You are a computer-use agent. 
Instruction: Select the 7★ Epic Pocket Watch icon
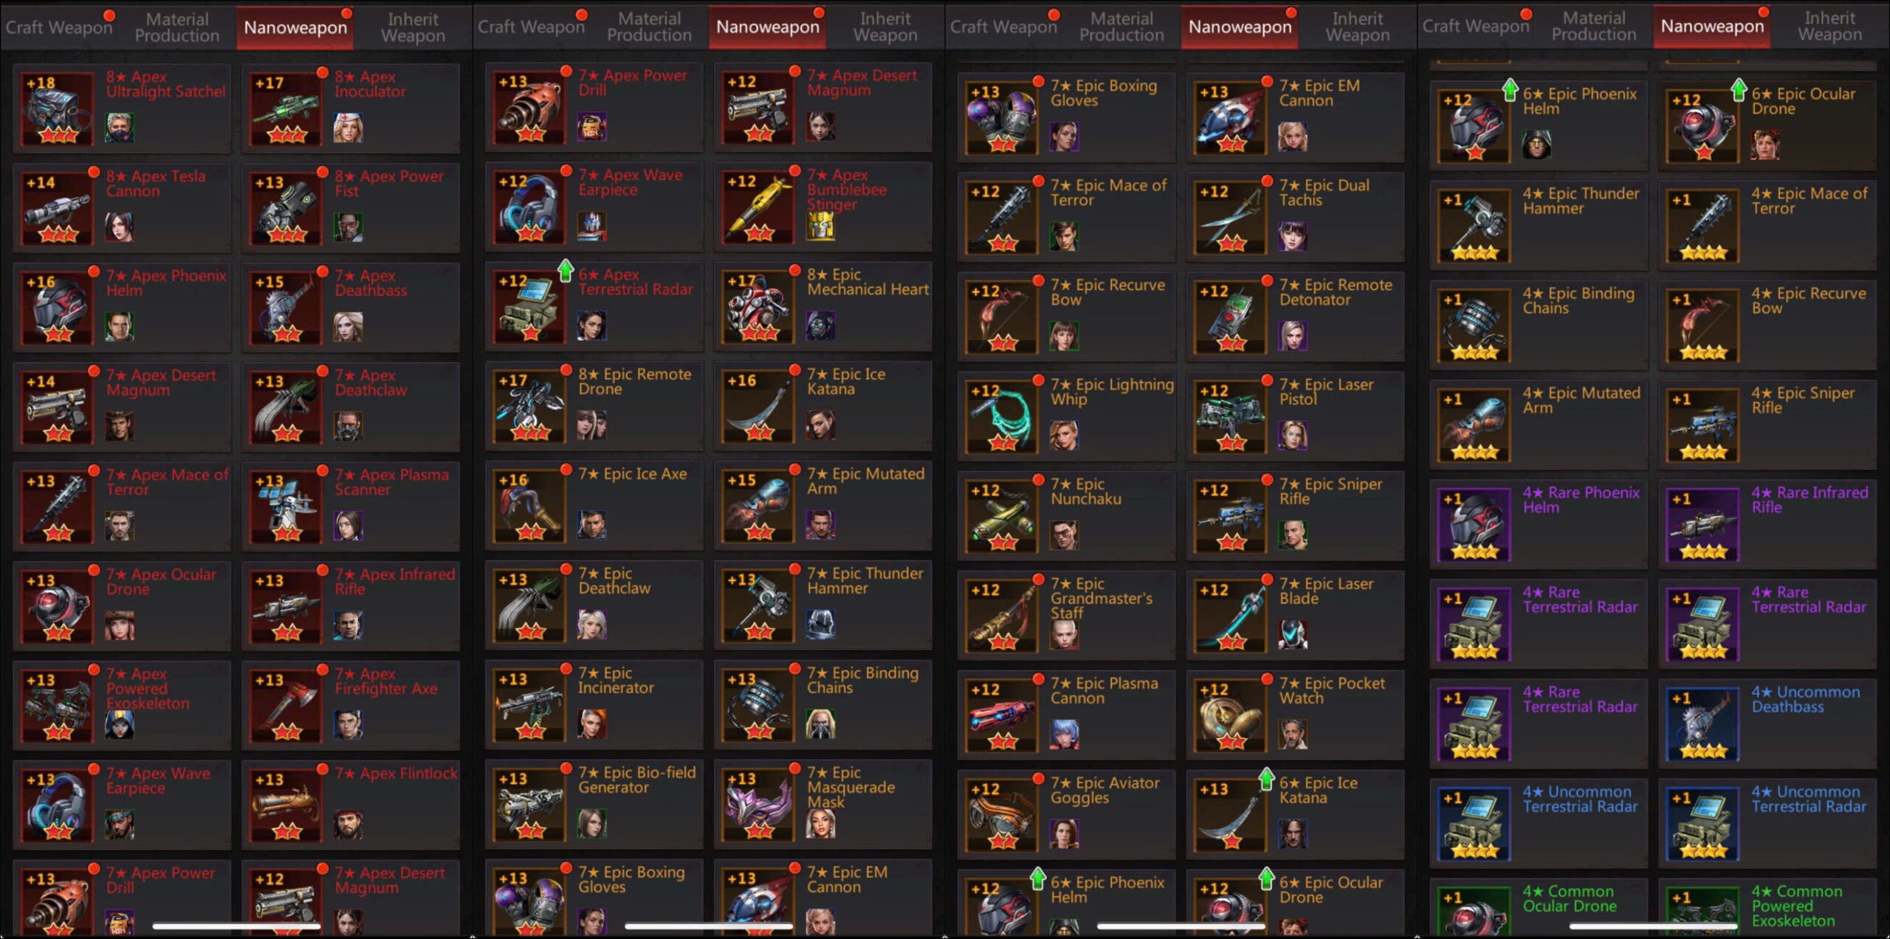pyautogui.click(x=1231, y=715)
